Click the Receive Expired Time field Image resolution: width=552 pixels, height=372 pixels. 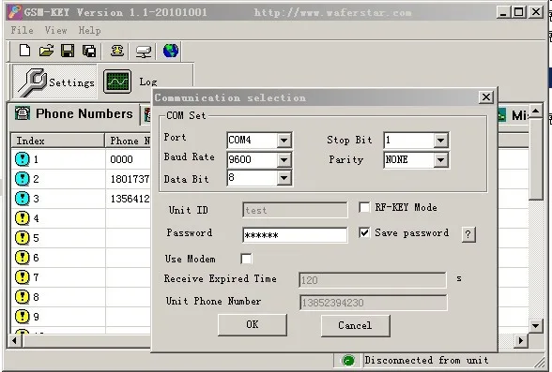click(x=373, y=280)
